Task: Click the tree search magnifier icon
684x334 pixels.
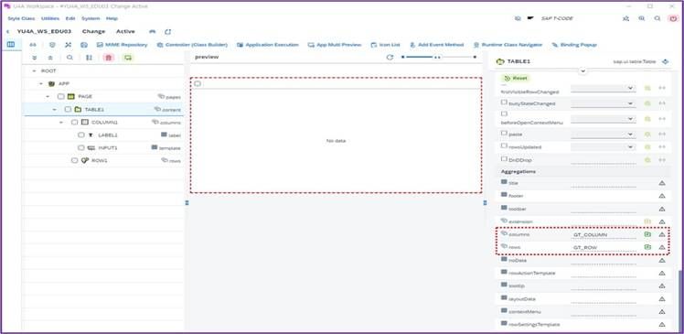Action: (69, 58)
